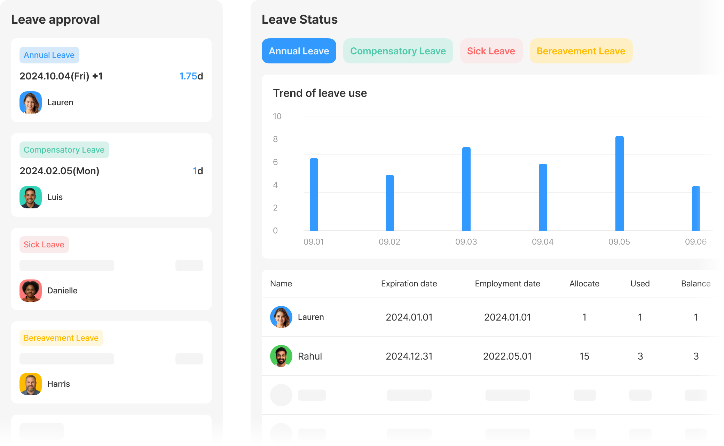Click the 09.02 bar in the chart
Viewport: 724px width, 446px height.
[389, 203]
